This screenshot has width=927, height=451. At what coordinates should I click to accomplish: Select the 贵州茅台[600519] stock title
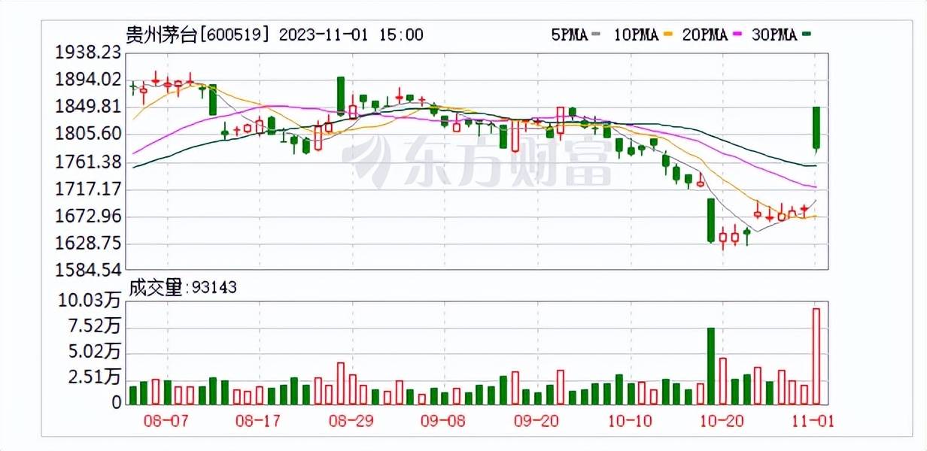pos(199,35)
